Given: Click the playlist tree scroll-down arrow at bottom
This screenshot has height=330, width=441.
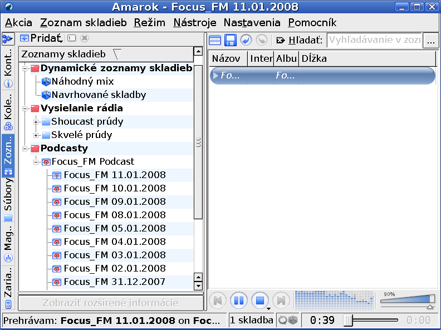Looking at the screenshot, I should point(198,287).
